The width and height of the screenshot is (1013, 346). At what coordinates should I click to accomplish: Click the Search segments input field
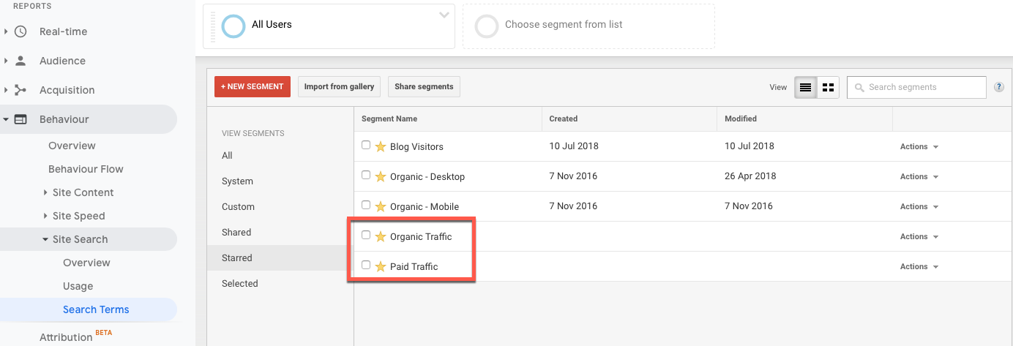(x=916, y=87)
